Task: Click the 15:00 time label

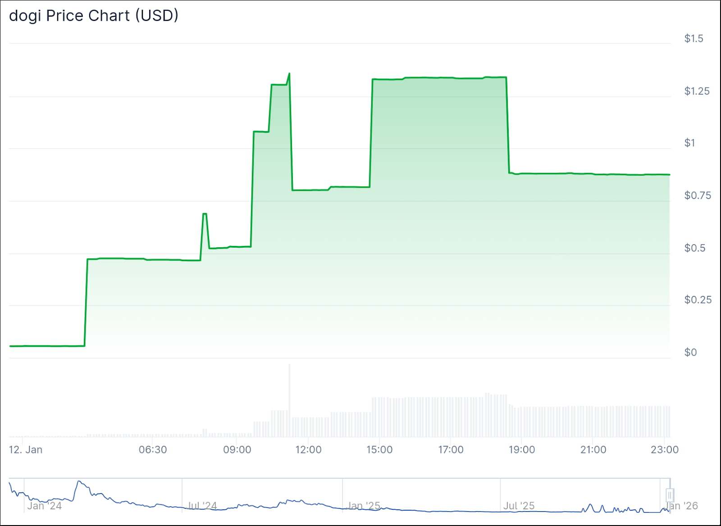Action: point(380,449)
